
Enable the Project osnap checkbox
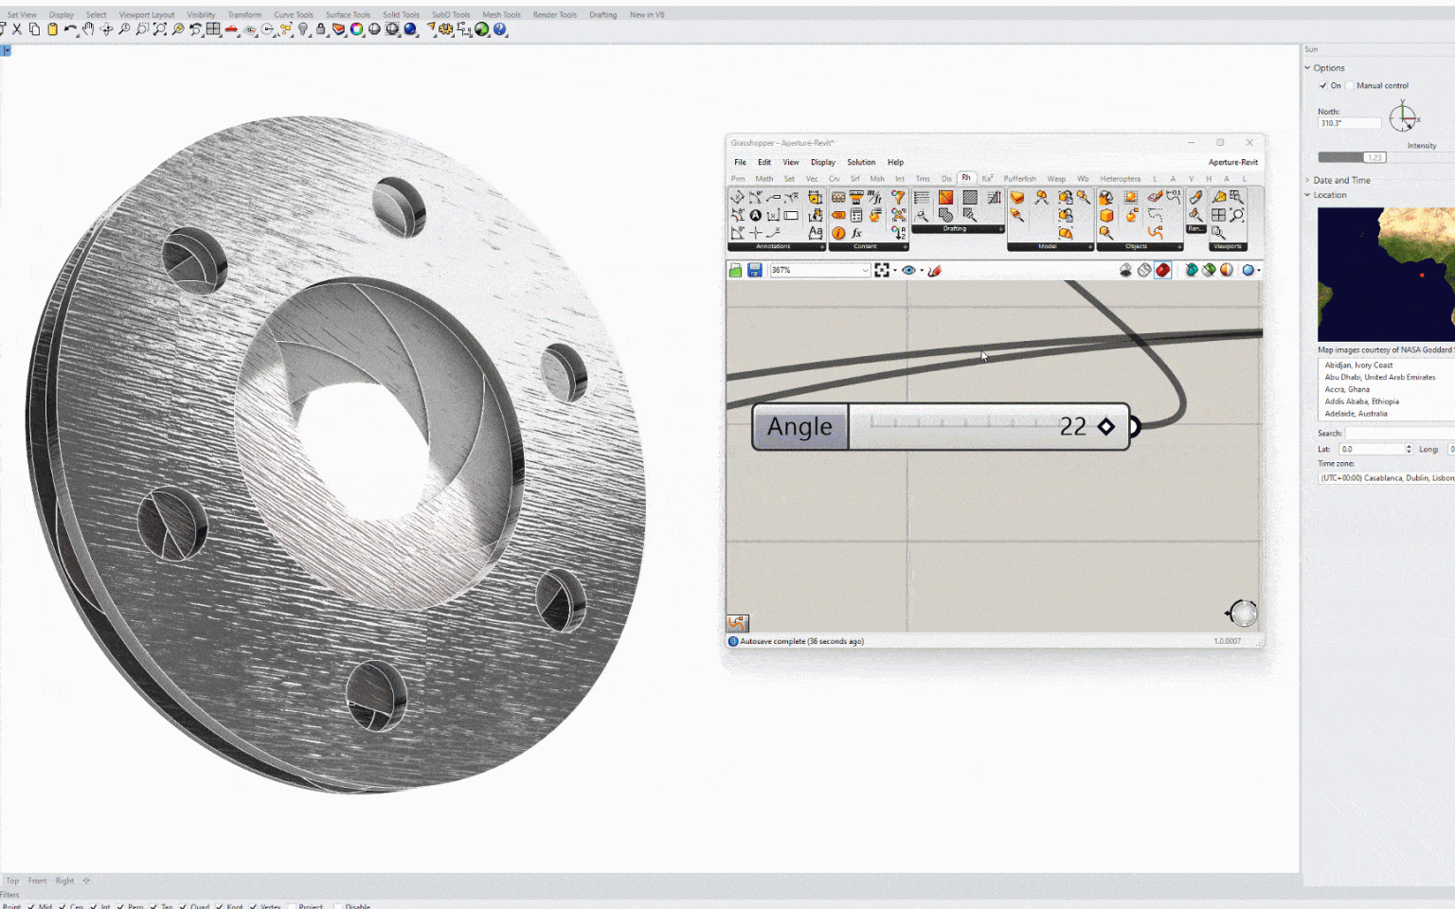(x=292, y=906)
